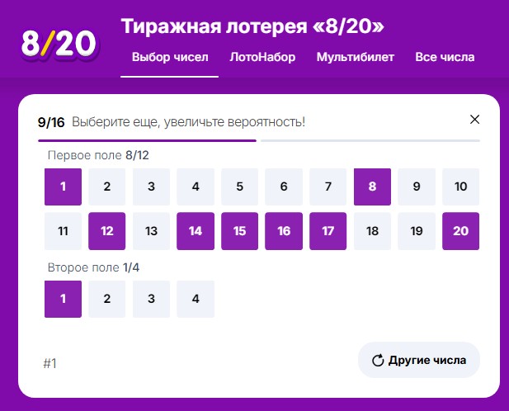Select number 2 in Второе поле
509x411 pixels.
click(107, 299)
